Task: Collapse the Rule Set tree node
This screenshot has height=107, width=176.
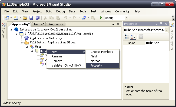Action: tap(32, 51)
